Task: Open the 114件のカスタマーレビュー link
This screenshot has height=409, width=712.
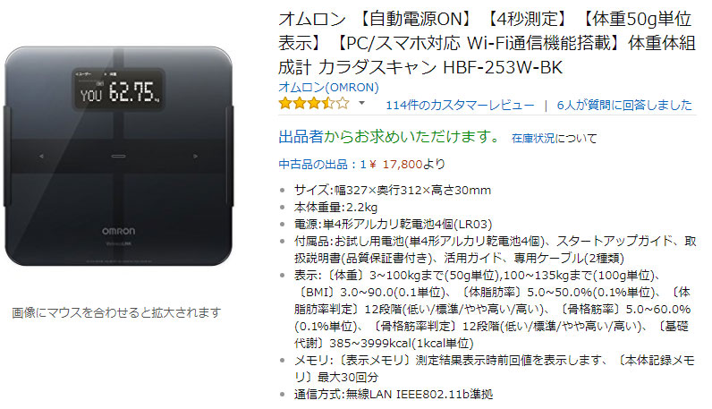Action: pos(460,106)
